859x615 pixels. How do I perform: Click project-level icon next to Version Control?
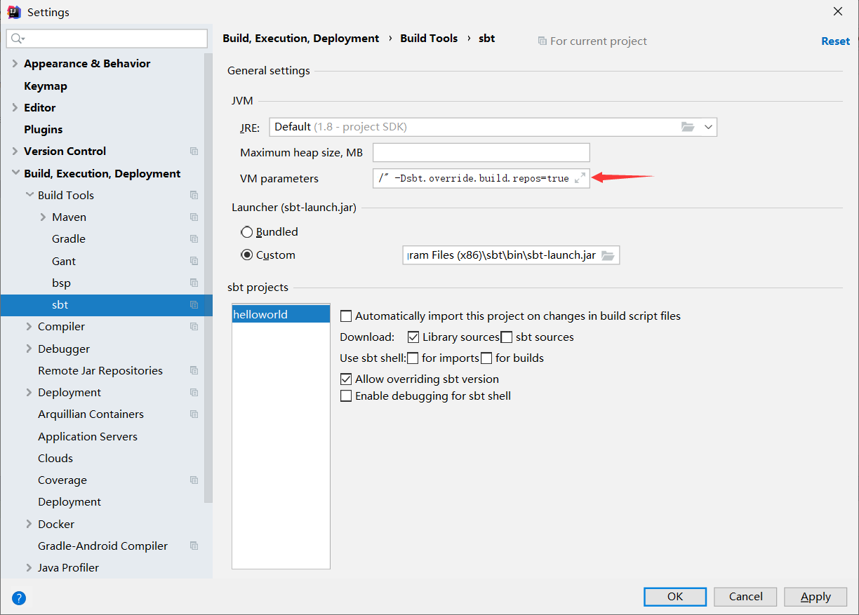194,151
